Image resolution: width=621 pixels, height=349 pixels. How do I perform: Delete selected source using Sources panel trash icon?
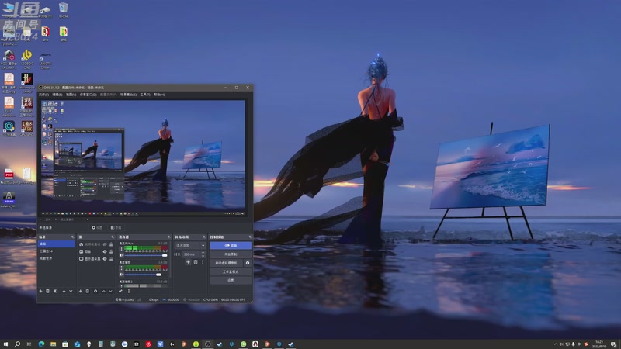tap(88, 292)
